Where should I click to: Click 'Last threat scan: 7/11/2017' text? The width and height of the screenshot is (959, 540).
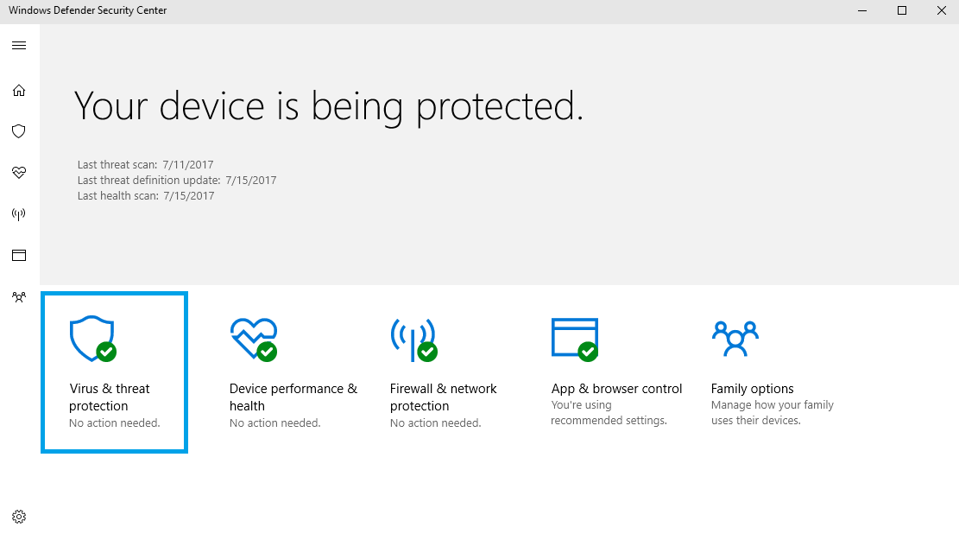point(146,165)
